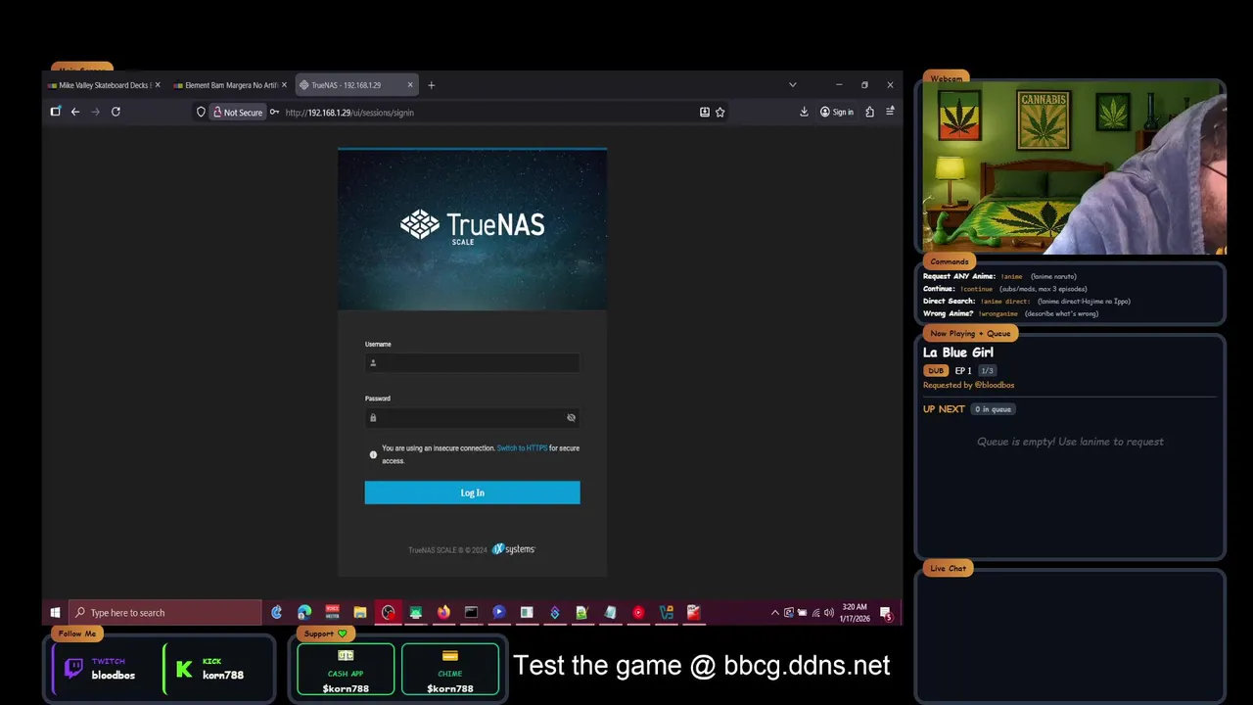
Task: Click the Password input field
Action: point(472,417)
